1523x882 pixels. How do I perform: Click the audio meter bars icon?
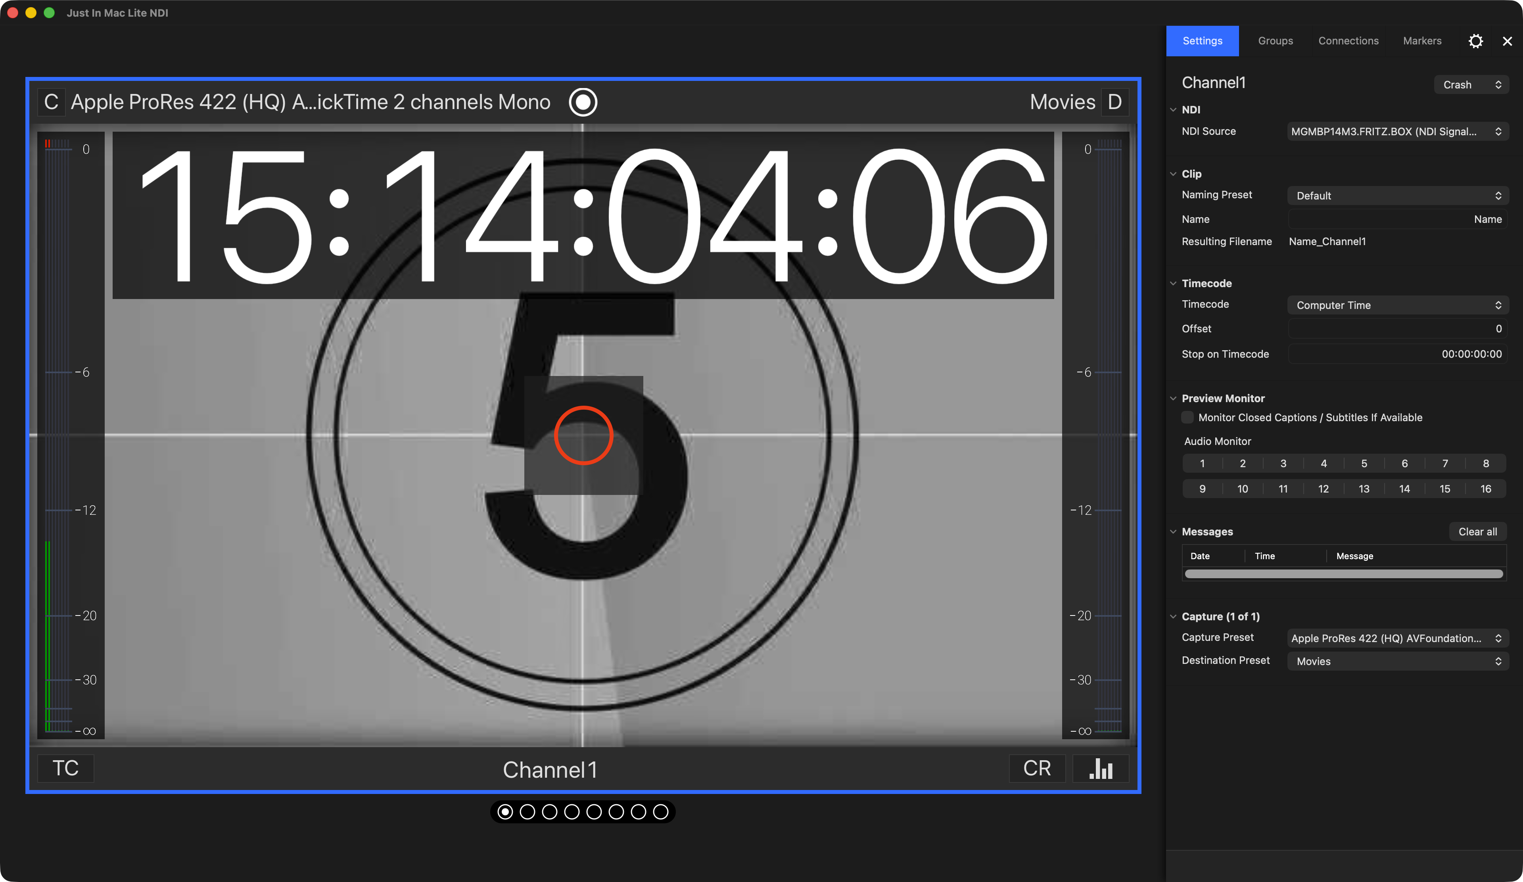click(1101, 769)
